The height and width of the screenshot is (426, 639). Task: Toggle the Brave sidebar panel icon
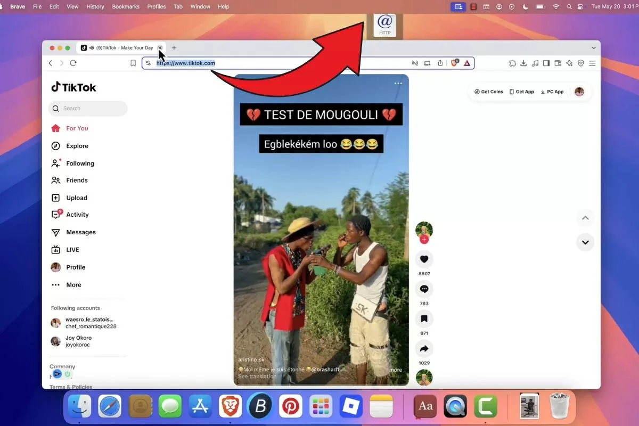546,63
